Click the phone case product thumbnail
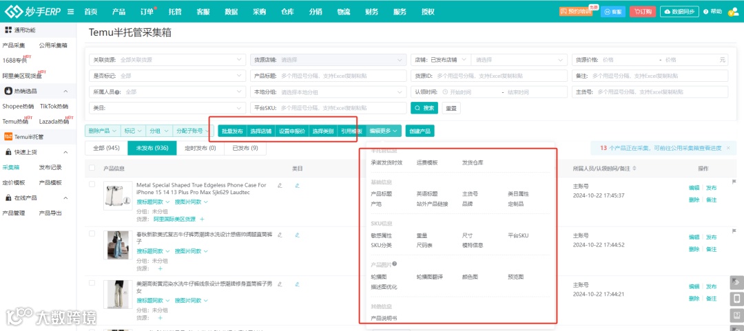 coord(118,195)
